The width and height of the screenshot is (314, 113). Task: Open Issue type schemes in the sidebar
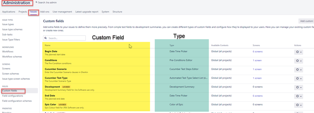click(x=12, y=30)
